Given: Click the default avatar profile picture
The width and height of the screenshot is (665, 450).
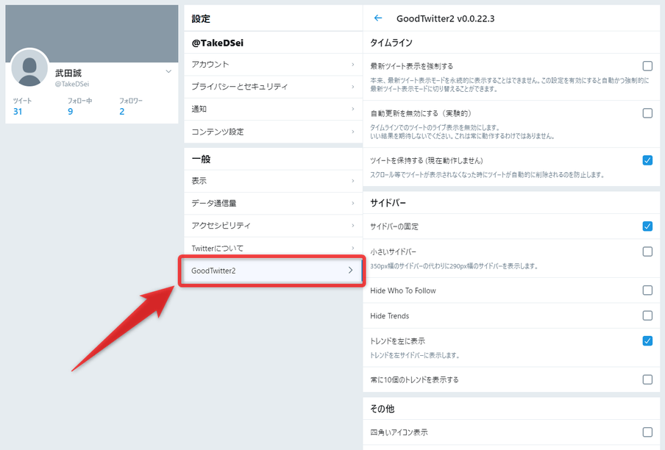Looking at the screenshot, I should [29, 68].
